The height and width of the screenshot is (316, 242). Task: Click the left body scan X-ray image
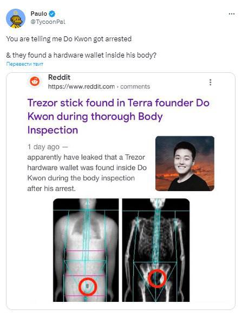(86, 250)
